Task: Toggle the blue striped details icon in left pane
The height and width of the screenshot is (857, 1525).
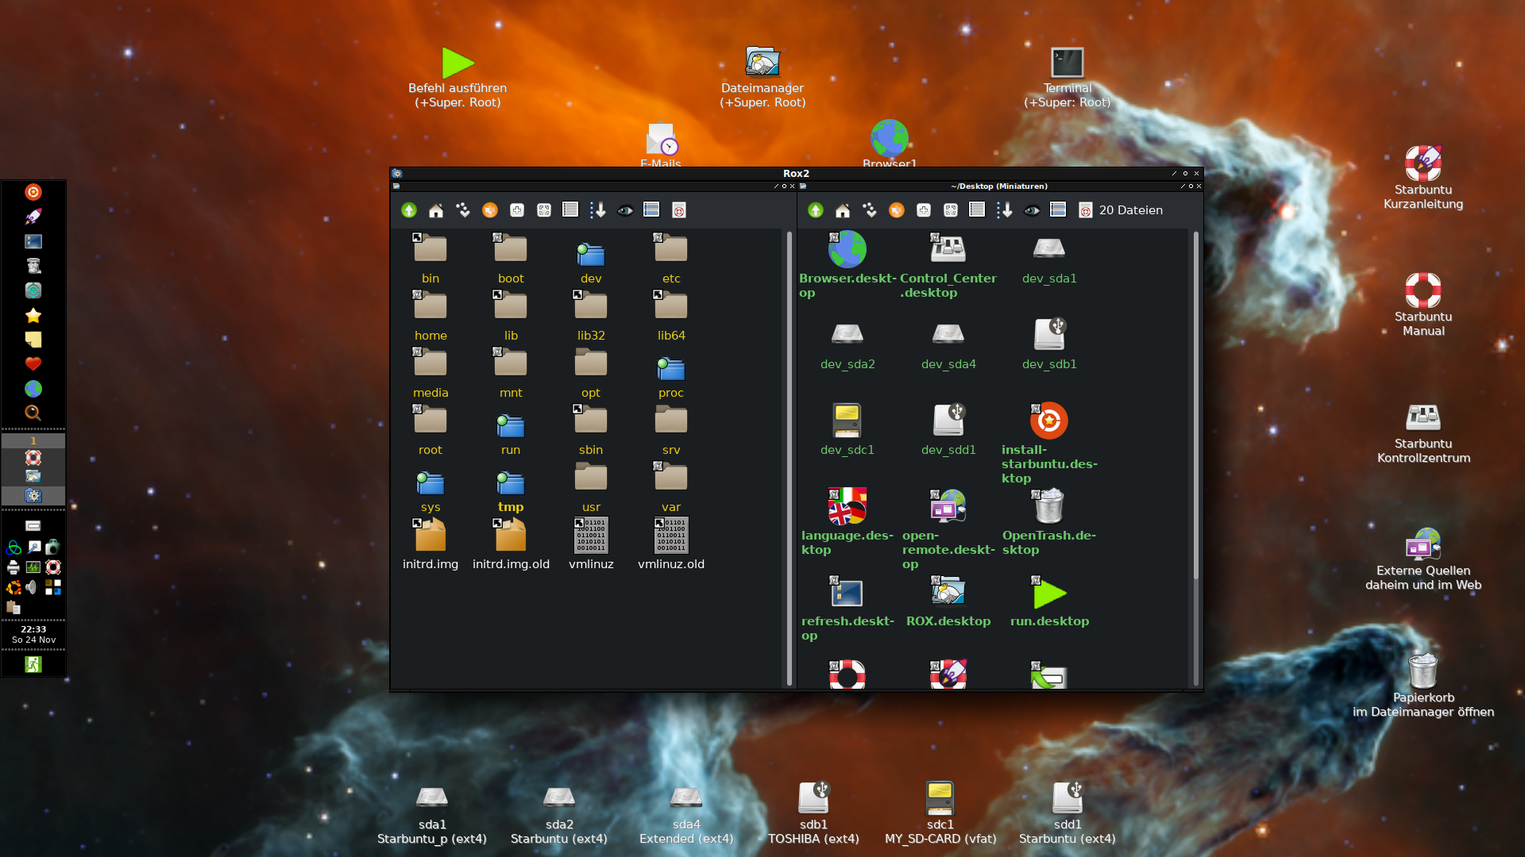Action: tap(651, 209)
